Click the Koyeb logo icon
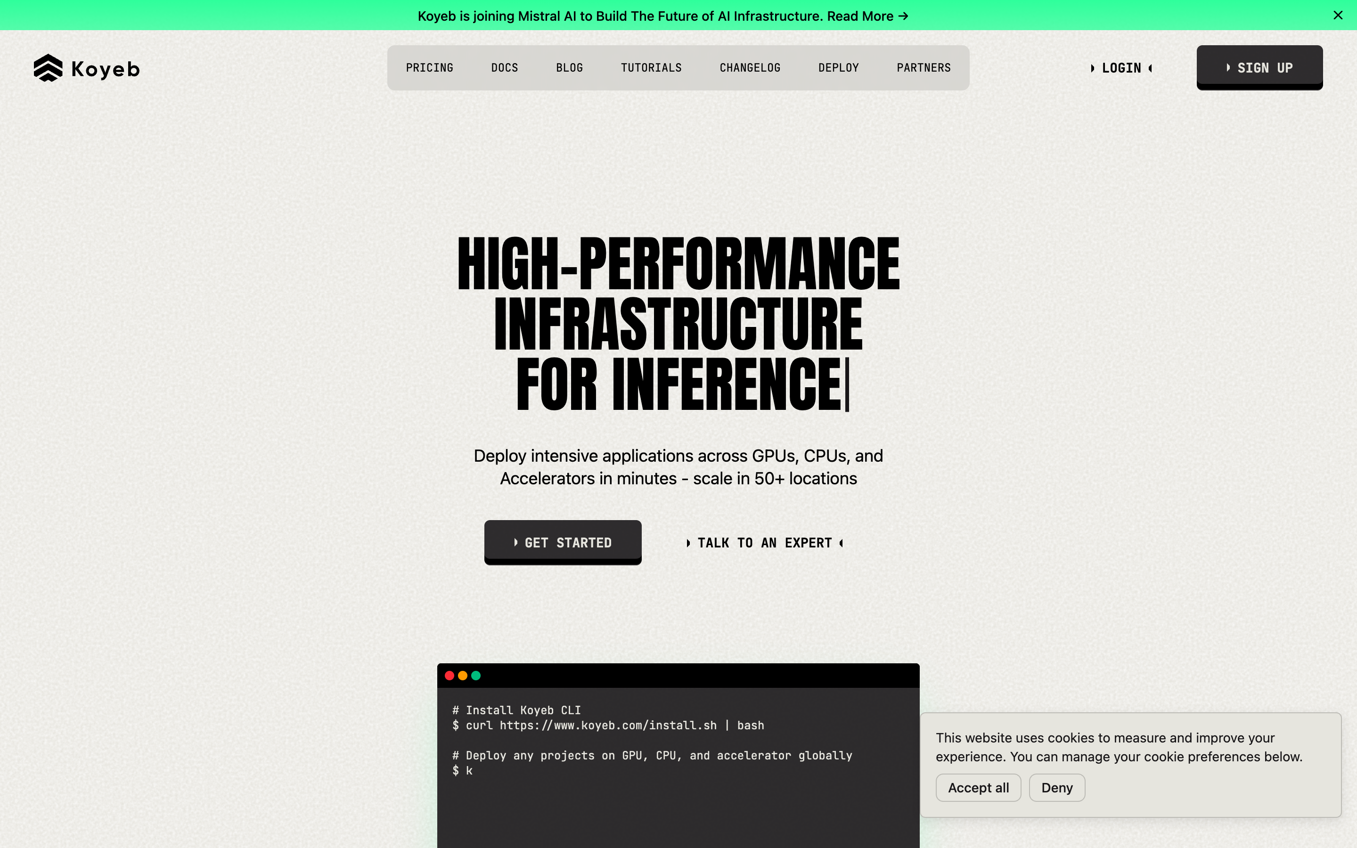 coord(48,68)
